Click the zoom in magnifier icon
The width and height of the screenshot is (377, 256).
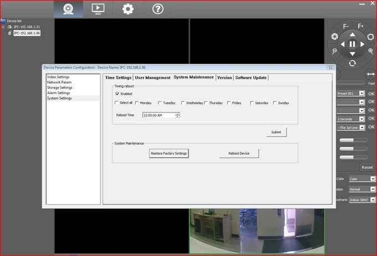click(370, 51)
